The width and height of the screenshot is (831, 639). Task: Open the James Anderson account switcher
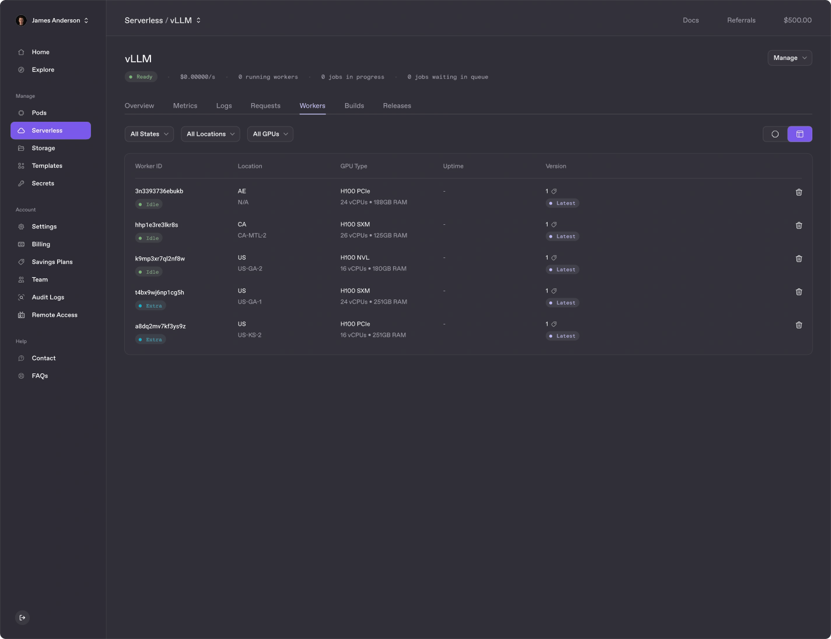point(52,20)
